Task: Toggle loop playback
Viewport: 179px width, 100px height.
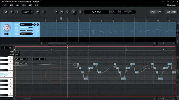Action: 68,12
